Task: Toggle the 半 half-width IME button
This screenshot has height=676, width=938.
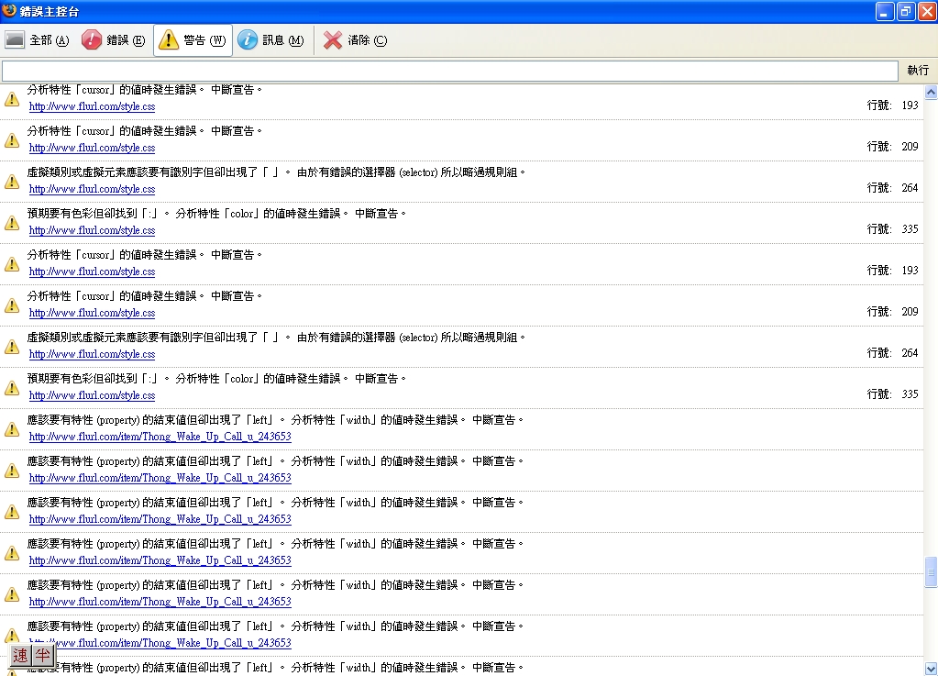Action: (x=43, y=655)
